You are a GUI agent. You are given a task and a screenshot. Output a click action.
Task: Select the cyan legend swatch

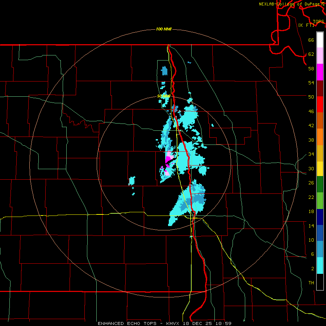pos(320,266)
